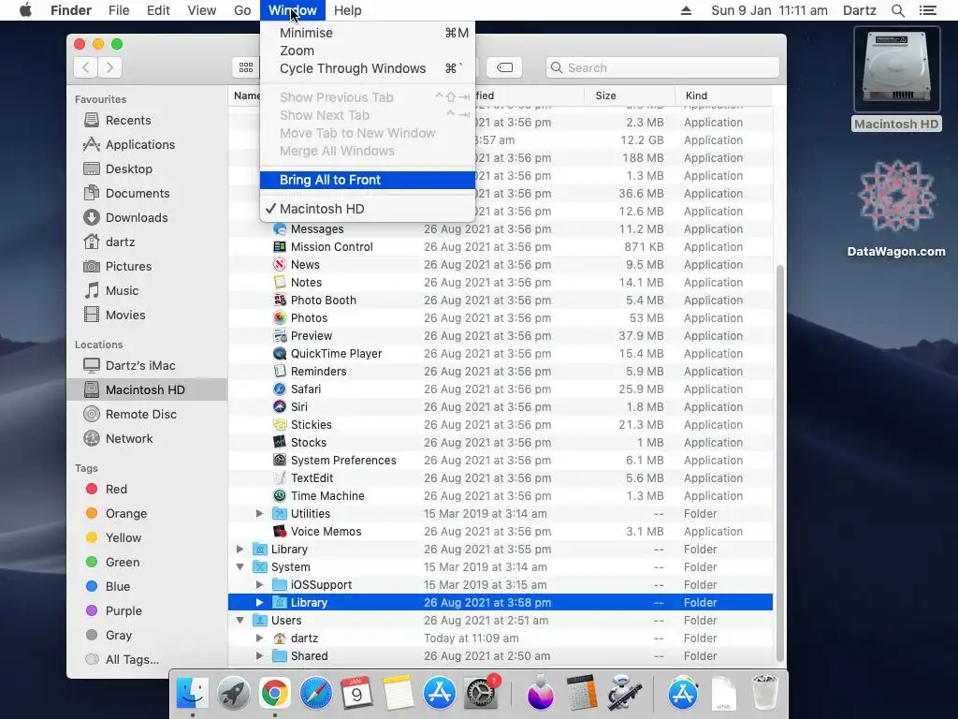Expand the selected System Library triangle
The width and height of the screenshot is (958, 719).
click(x=259, y=602)
